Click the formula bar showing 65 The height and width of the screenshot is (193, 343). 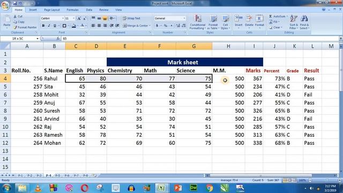click(x=200, y=39)
